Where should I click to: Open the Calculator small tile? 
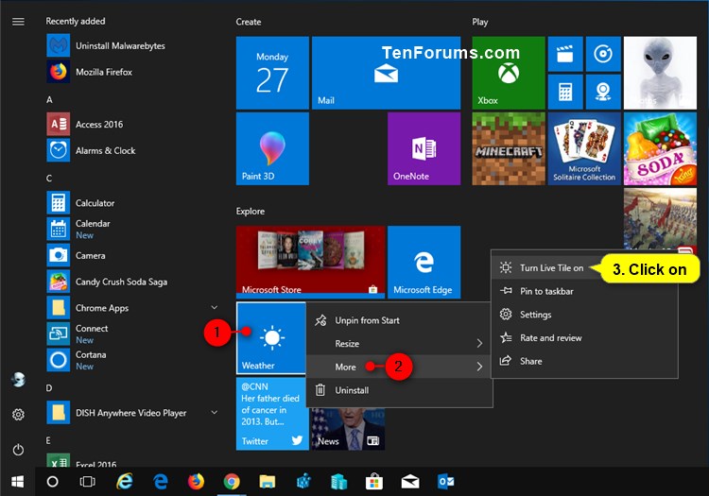tap(565, 93)
